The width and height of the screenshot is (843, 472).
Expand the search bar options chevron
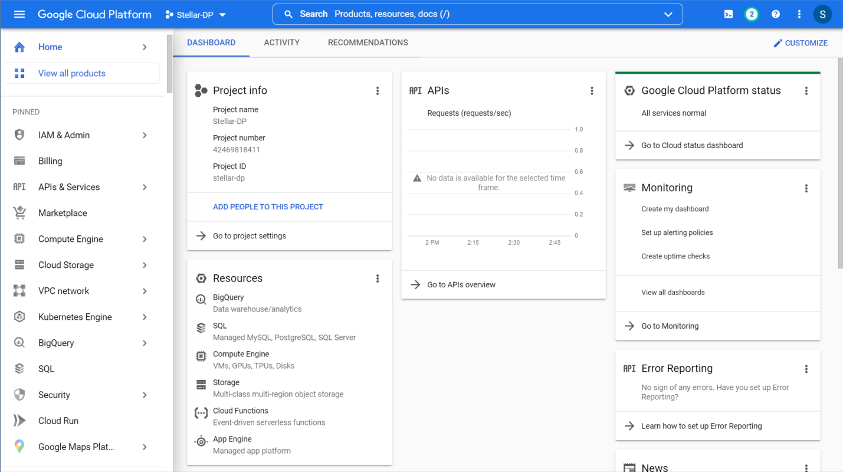coord(668,14)
